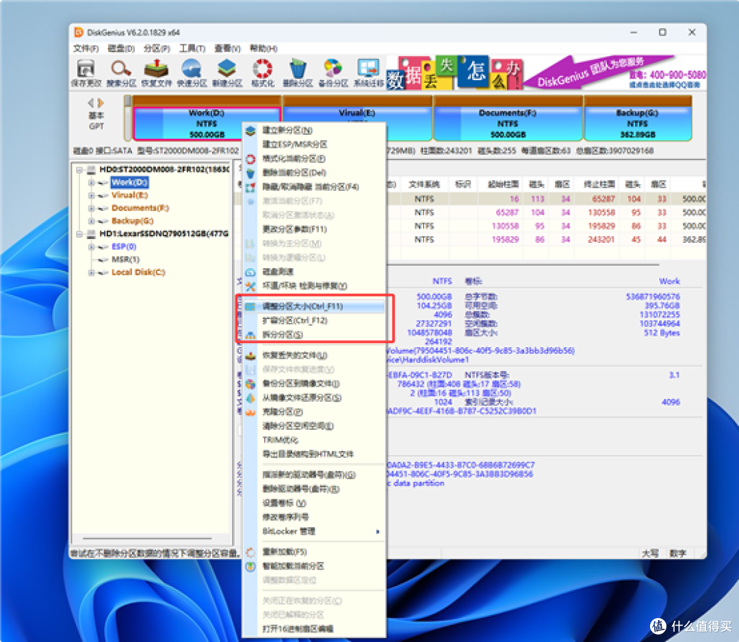Select MSR(1) in the disk tree
The width and height of the screenshot is (739, 642).
point(125,259)
